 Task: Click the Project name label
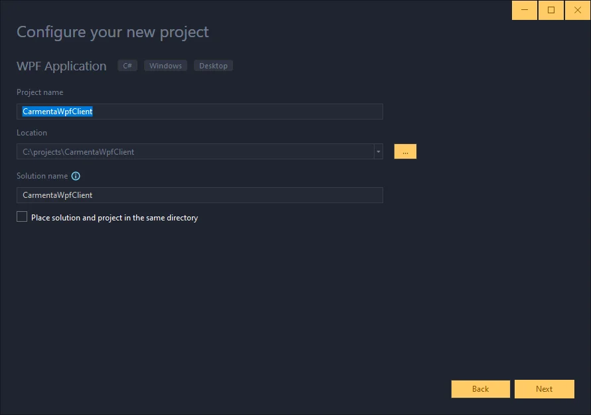(x=40, y=92)
